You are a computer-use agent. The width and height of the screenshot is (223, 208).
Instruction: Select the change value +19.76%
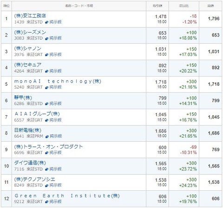coord(188,201)
